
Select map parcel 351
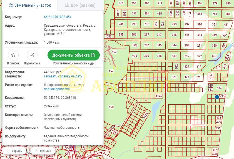(214, 24)
